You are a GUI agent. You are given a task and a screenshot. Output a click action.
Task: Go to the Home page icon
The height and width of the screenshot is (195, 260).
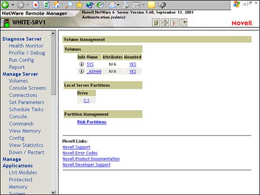[57, 5]
